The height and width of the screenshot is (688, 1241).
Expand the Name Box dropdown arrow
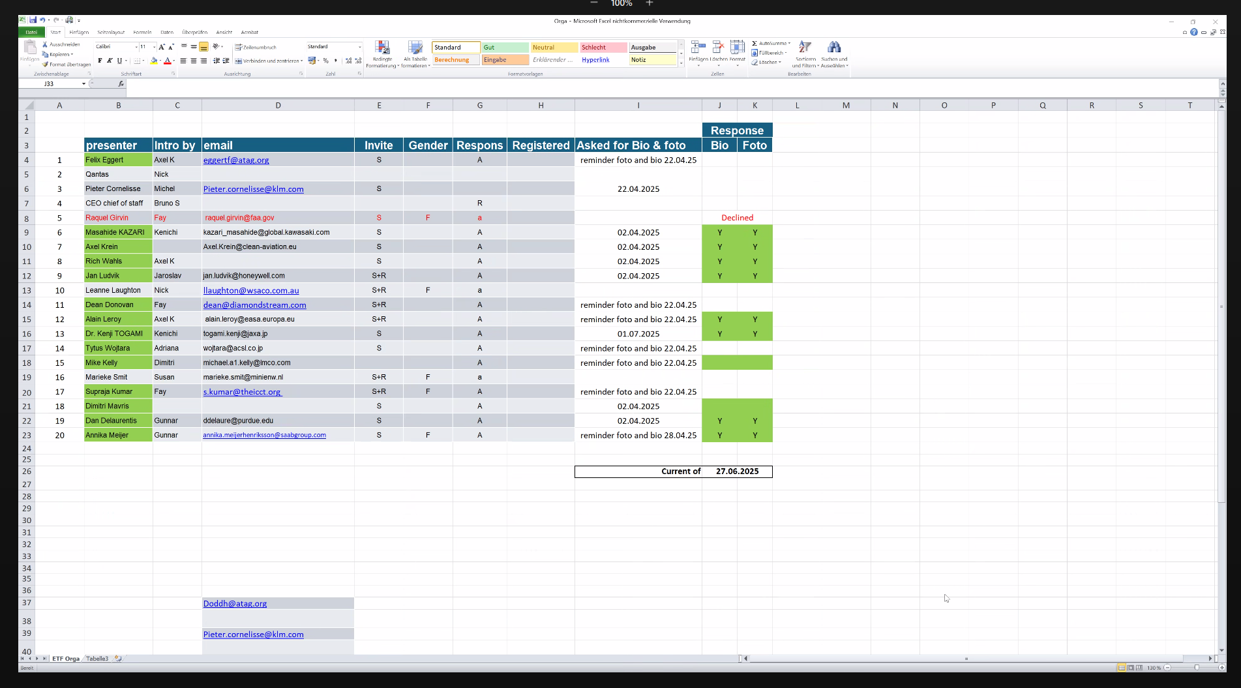click(x=83, y=84)
